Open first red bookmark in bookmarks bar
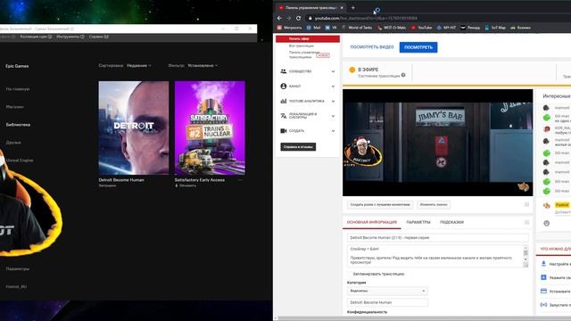This screenshot has height=321, width=571. pyautogui.click(x=289, y=28)
